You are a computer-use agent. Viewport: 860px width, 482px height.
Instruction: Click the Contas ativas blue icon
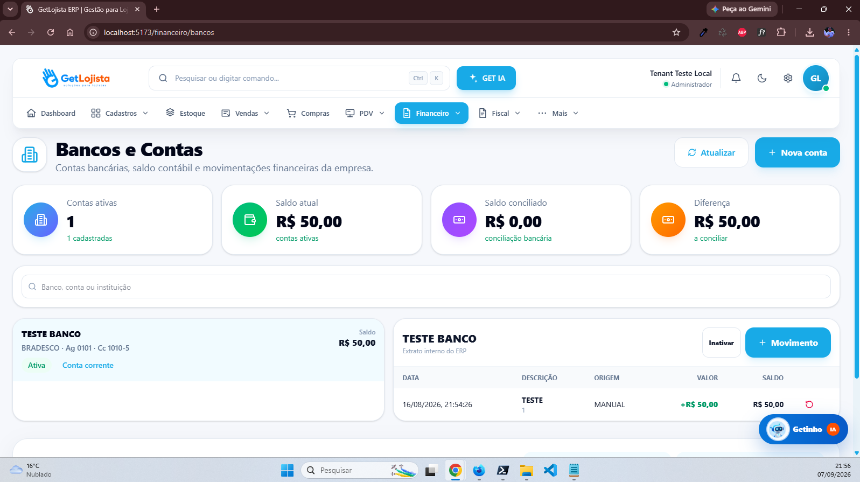[41, 220]
